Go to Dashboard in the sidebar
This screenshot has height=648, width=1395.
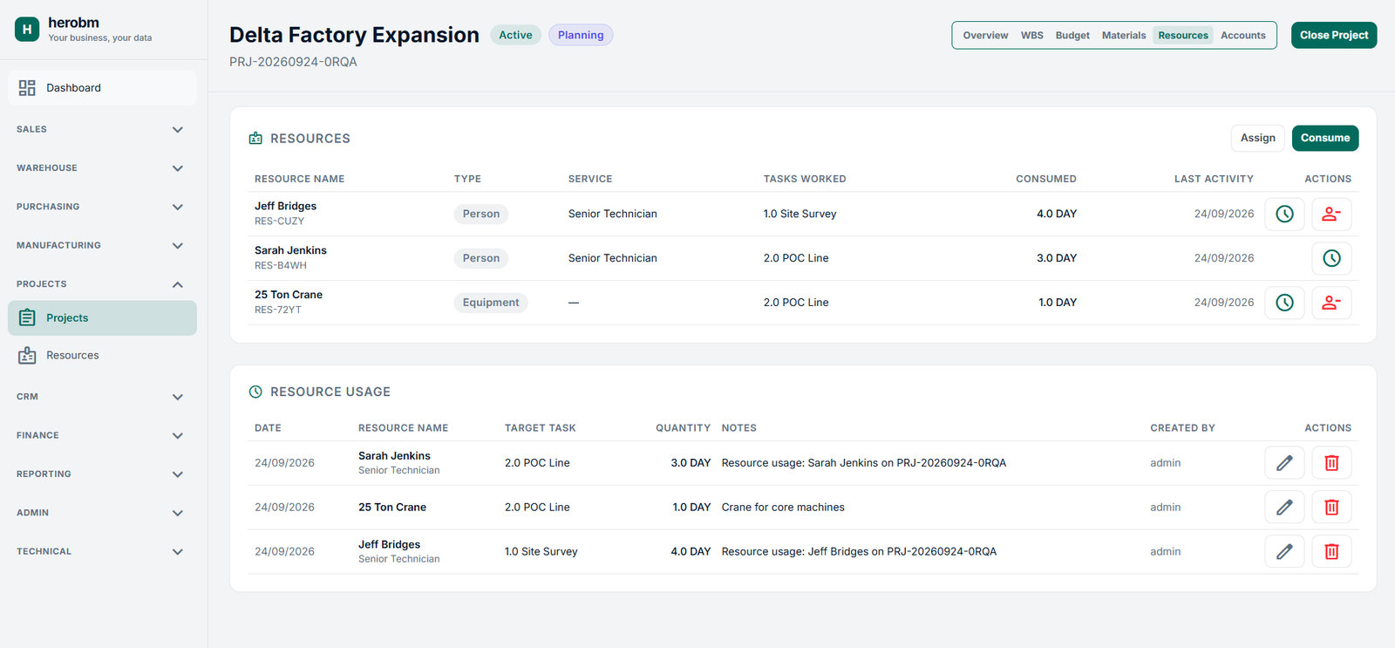coord(102,88)
